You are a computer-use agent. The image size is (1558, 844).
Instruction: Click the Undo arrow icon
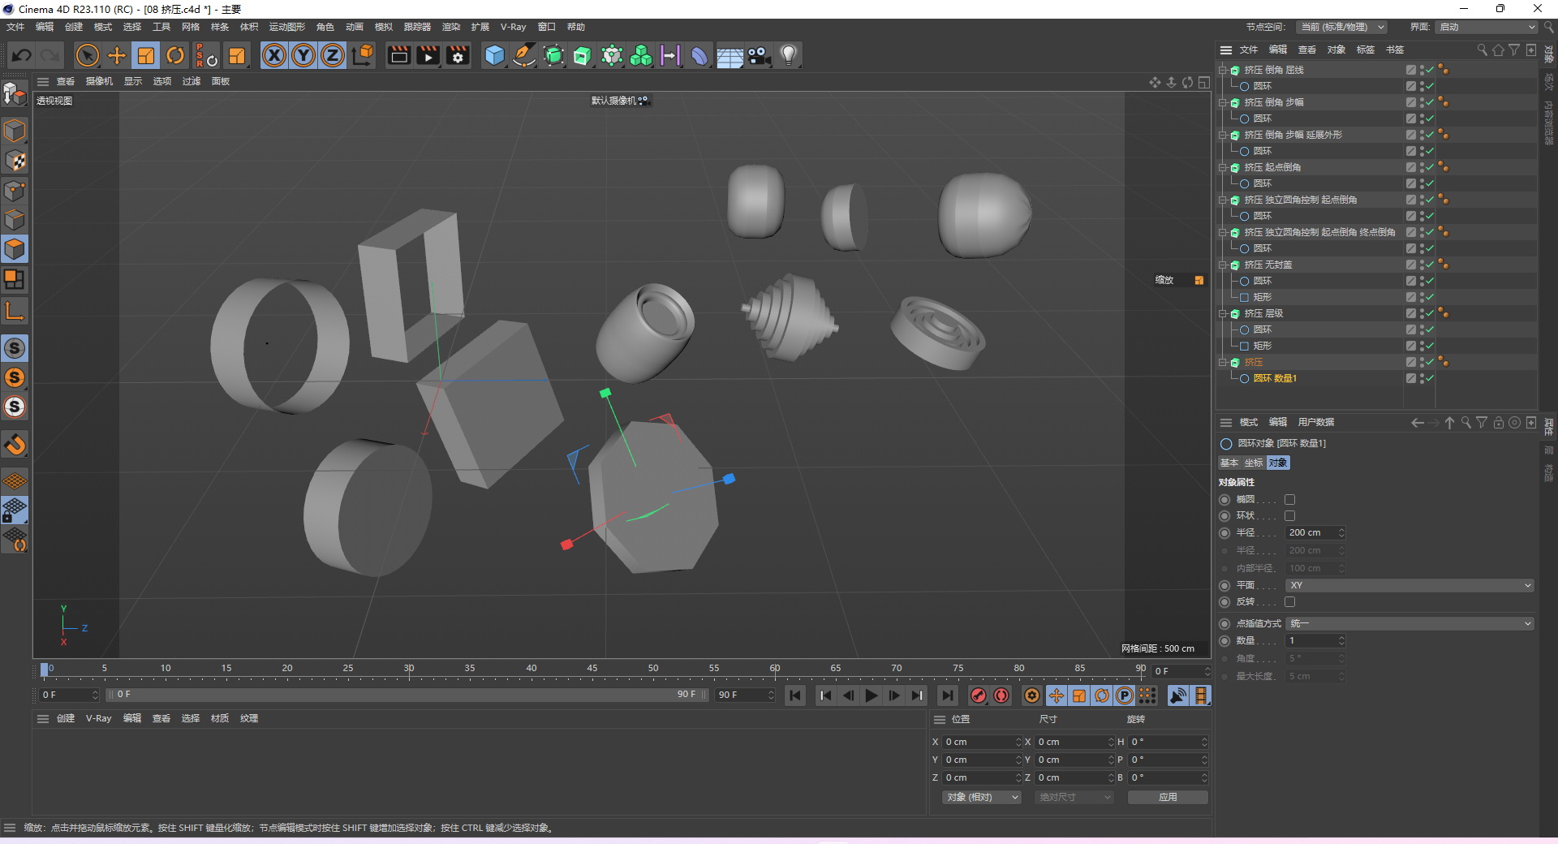click(x=22, y=55)
